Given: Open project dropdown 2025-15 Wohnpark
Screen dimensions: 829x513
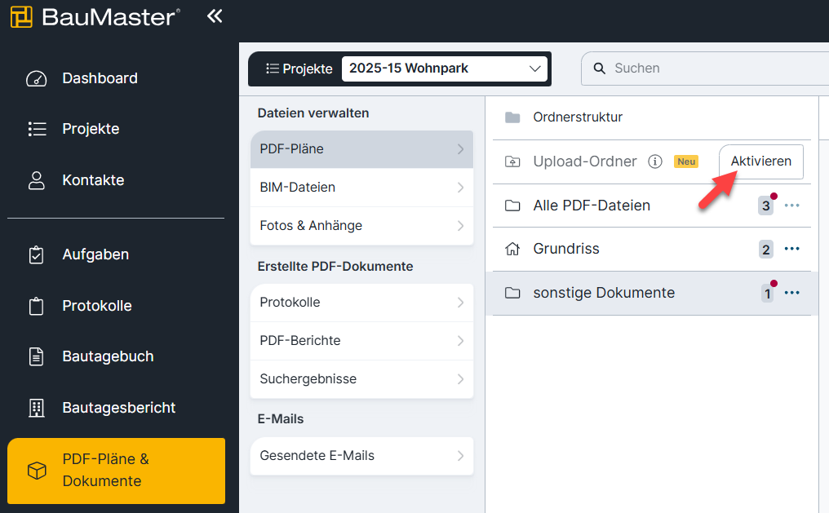Looking at the screenshot, I should coord(445,69).
